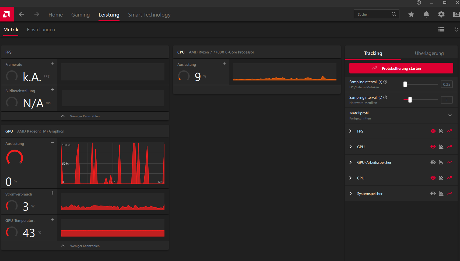Open the Smart Technology tab

pos(149,15)
